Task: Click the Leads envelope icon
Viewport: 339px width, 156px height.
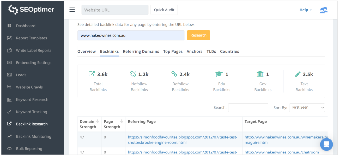Action: [9, 75]
